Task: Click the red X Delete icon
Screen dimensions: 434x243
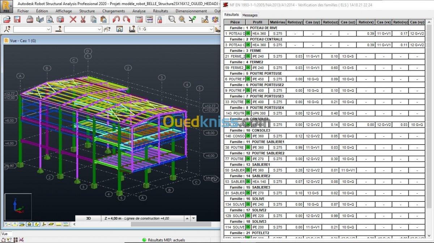Action: (73, 19)
